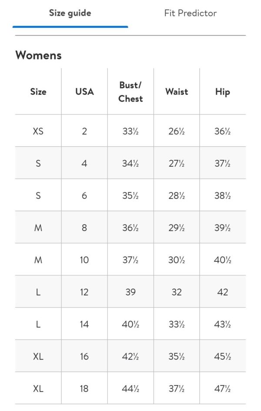Click the Size column header
The height and width of the screenshot is (411, 261).
click(x=38, y=91)
